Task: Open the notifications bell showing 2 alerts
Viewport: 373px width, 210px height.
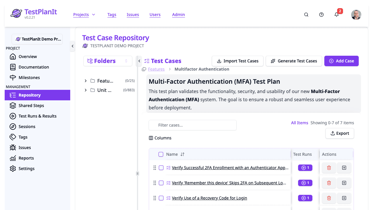Action: tap(337, 15)
